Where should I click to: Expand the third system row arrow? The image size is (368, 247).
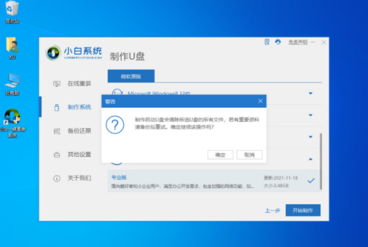[x=310, y=137]
